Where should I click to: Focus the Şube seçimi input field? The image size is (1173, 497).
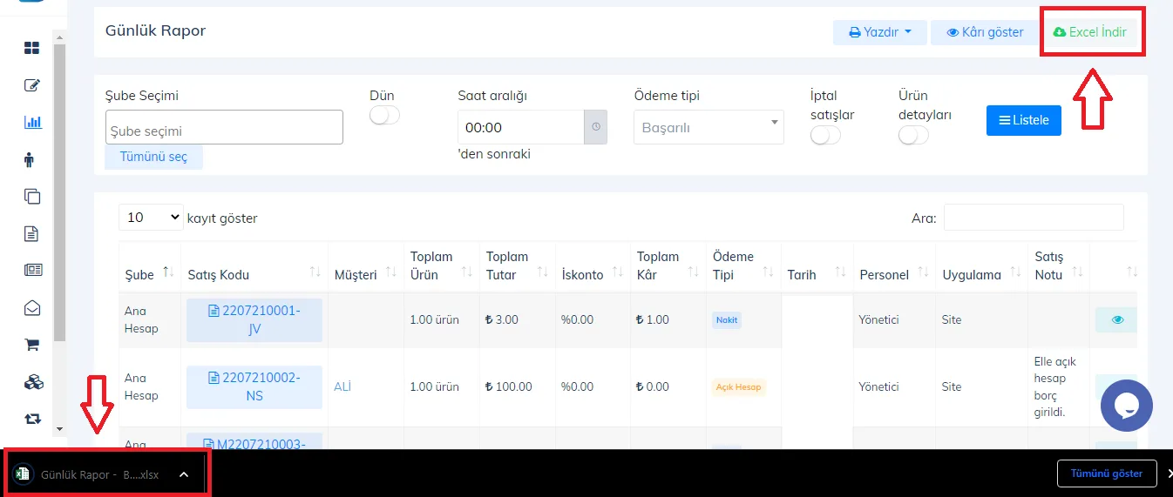click(x=224, y=127)
